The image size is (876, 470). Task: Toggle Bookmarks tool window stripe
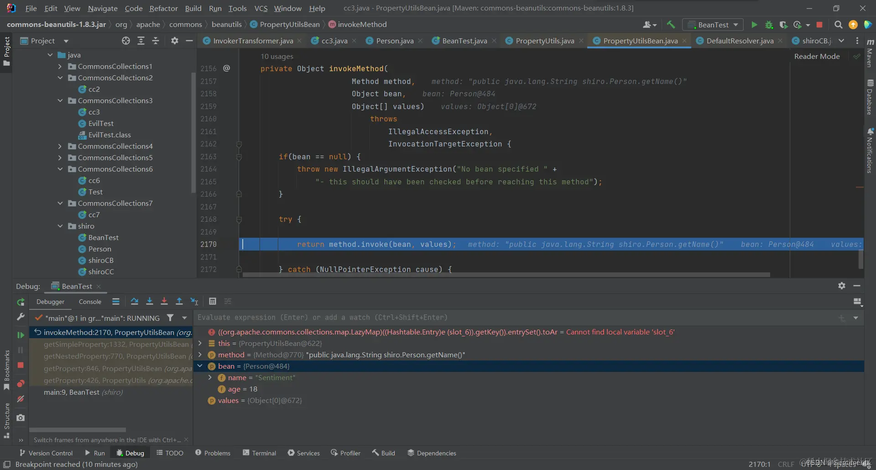coord(6,370)
